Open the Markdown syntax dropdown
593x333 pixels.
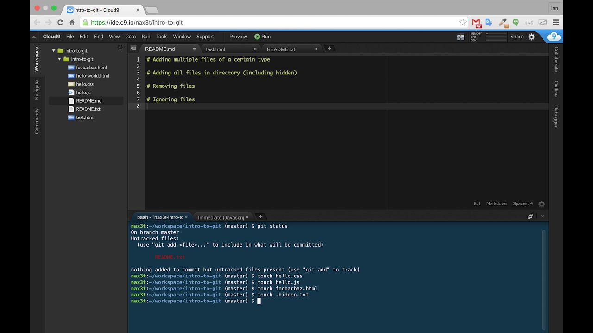497,203
